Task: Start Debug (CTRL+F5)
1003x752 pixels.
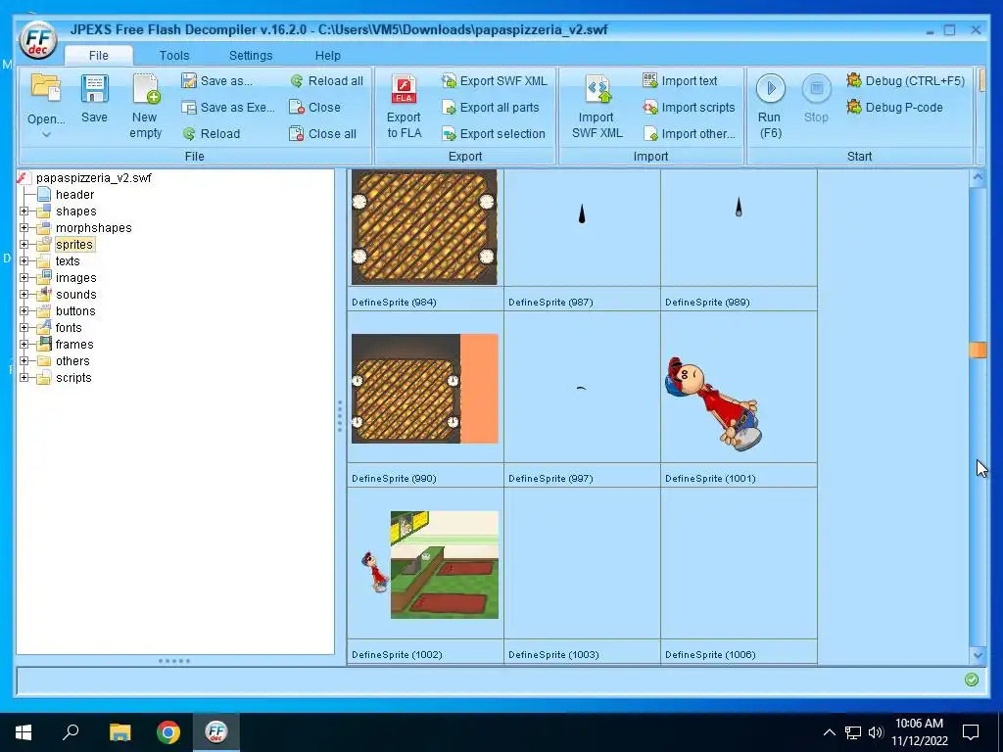Action: point(905,80)
